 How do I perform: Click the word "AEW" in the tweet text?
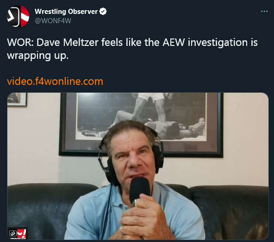pyautogui.click(x=174, y=43)
